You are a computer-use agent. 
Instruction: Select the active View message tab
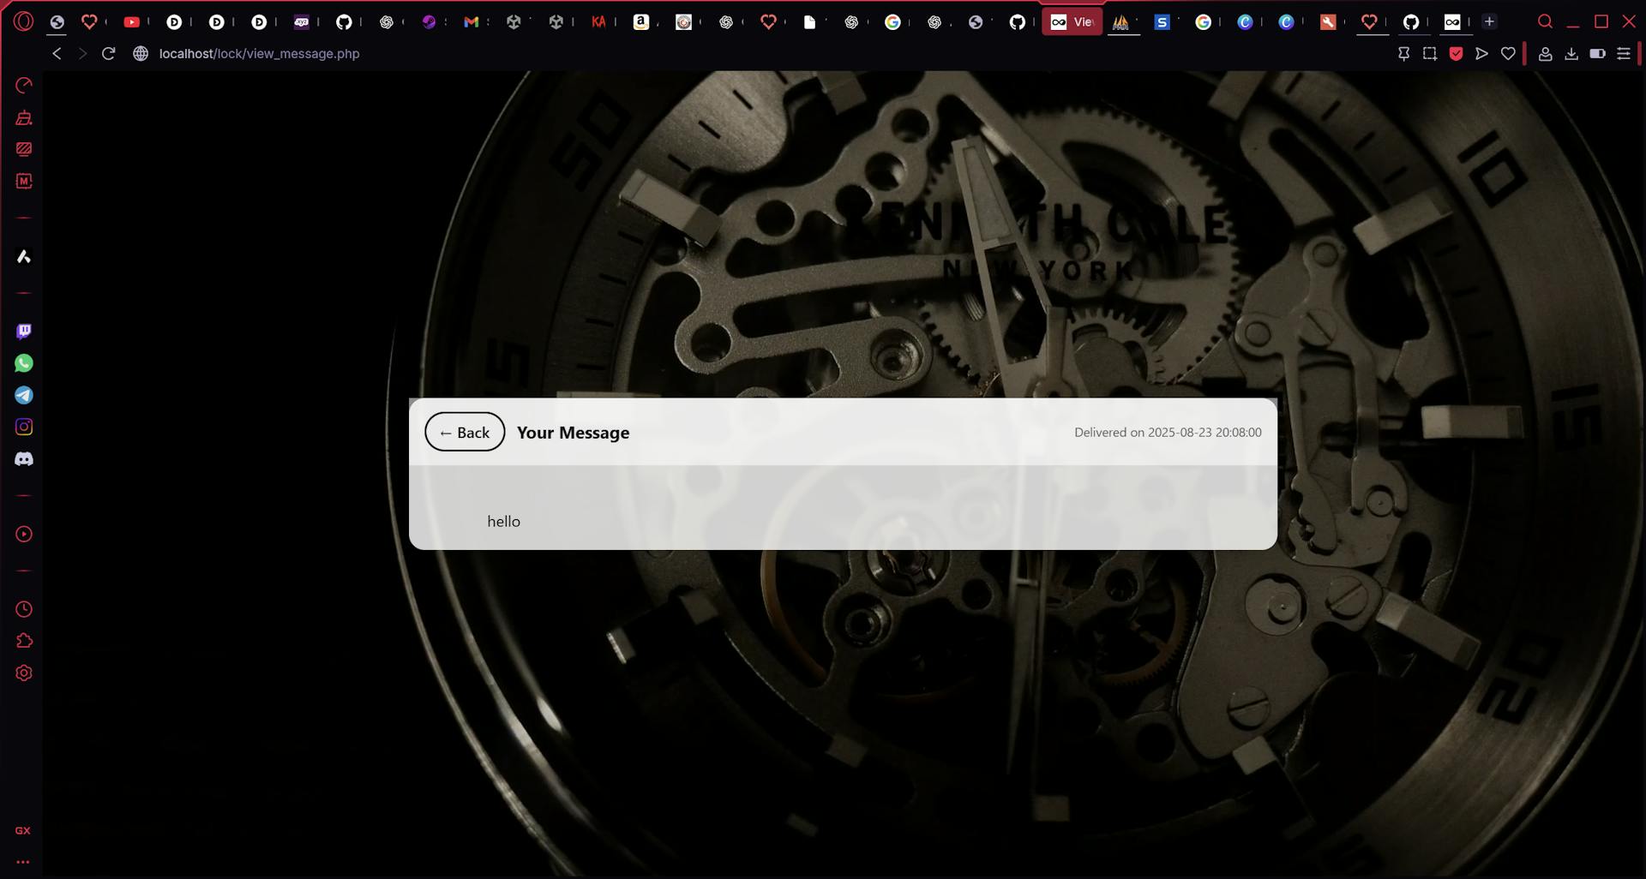click(x=1072, y=22)
